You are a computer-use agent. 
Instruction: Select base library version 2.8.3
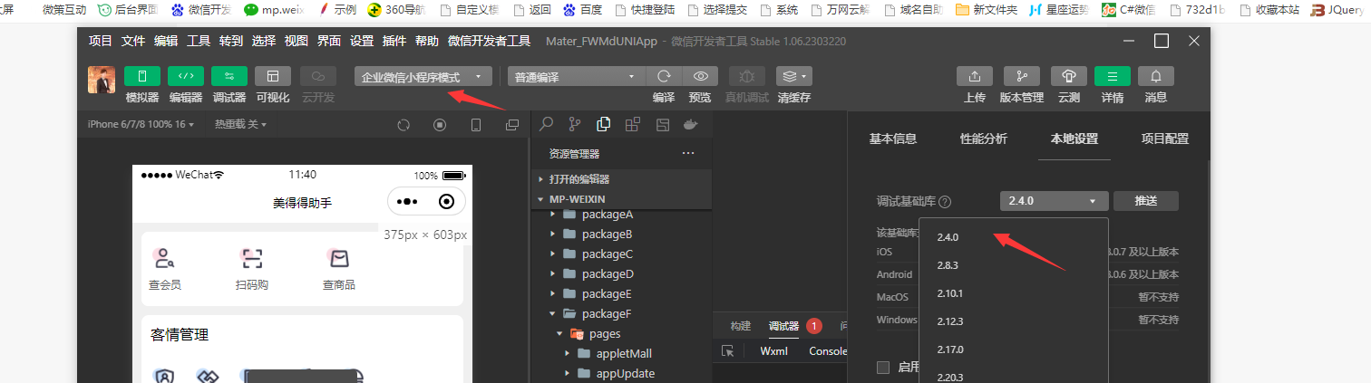pyautogui.click(x=1014, y=265)
